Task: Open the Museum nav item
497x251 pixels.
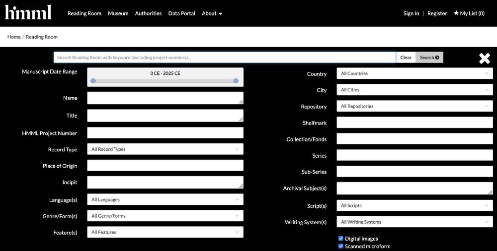Action: tap(118, 13)
